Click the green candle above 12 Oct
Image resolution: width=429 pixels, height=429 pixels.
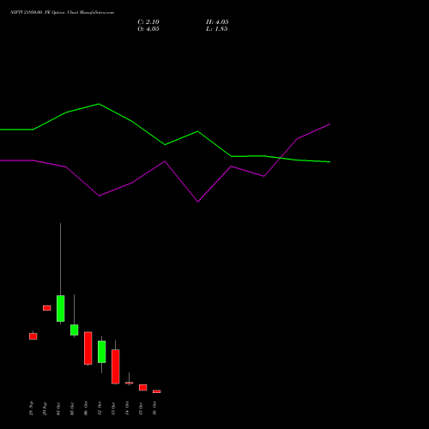102,352
